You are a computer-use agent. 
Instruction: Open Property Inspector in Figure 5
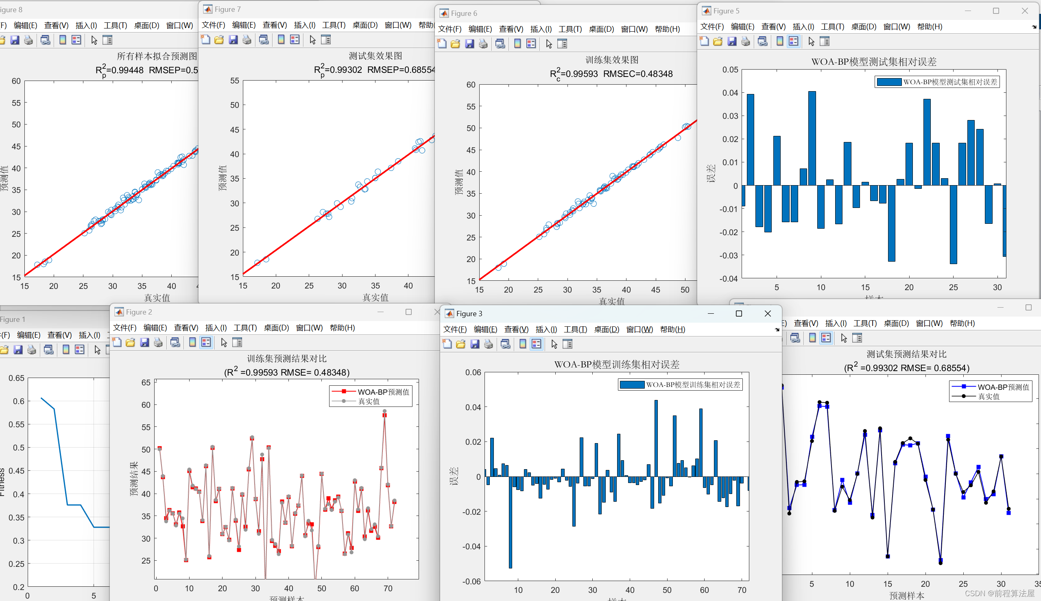click(825, 41)
